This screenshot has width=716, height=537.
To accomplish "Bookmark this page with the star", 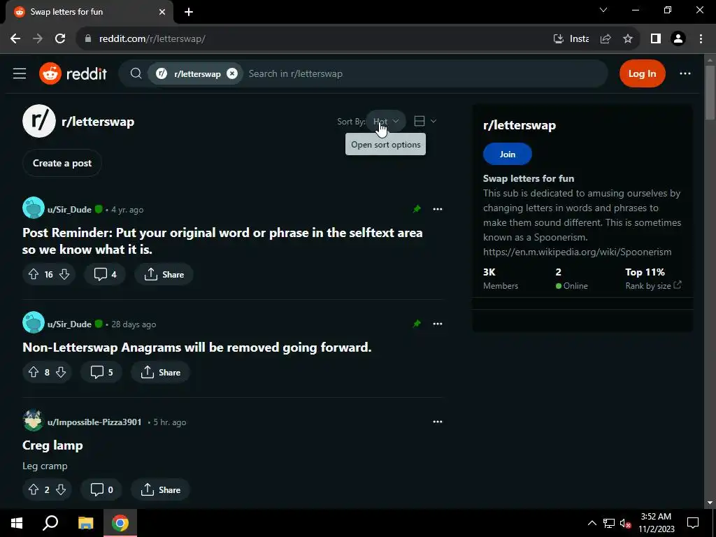I will [628, 39].
